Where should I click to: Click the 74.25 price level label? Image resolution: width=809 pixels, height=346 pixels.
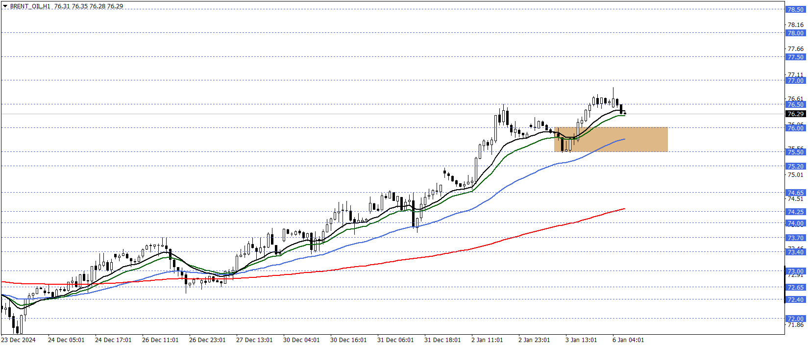pos(795,212)
